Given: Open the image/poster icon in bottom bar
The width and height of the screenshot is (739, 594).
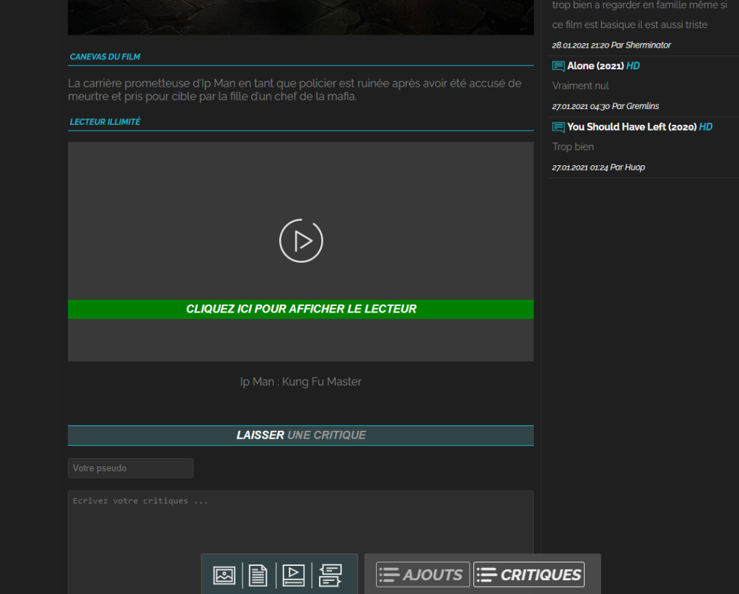Looking at the screenshot, I should point(224,575).
